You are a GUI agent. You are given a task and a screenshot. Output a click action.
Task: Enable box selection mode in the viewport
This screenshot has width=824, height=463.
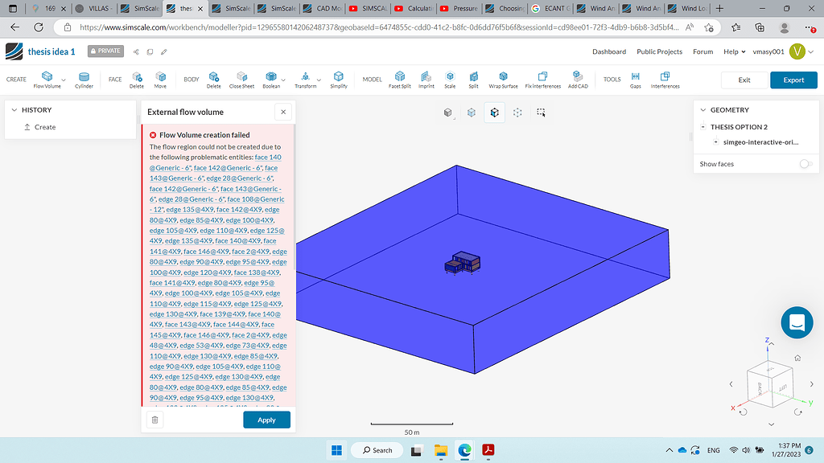(541, 113)
